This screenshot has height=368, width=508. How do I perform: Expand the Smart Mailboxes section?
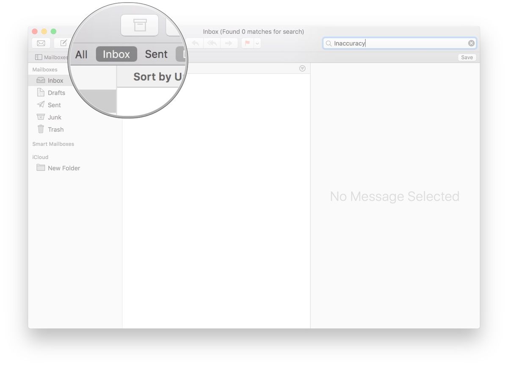(53, 144)
